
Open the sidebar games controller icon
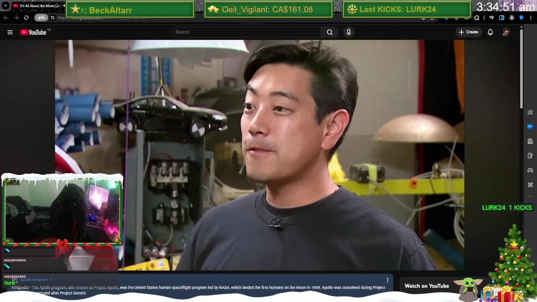[530, 170]
